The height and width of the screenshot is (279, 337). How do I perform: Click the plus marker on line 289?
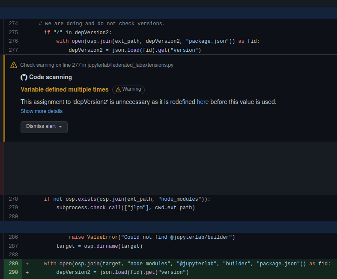click(27, 264)
